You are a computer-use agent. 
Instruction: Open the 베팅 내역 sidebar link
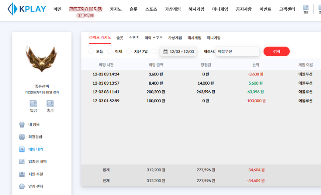[36, 149]
